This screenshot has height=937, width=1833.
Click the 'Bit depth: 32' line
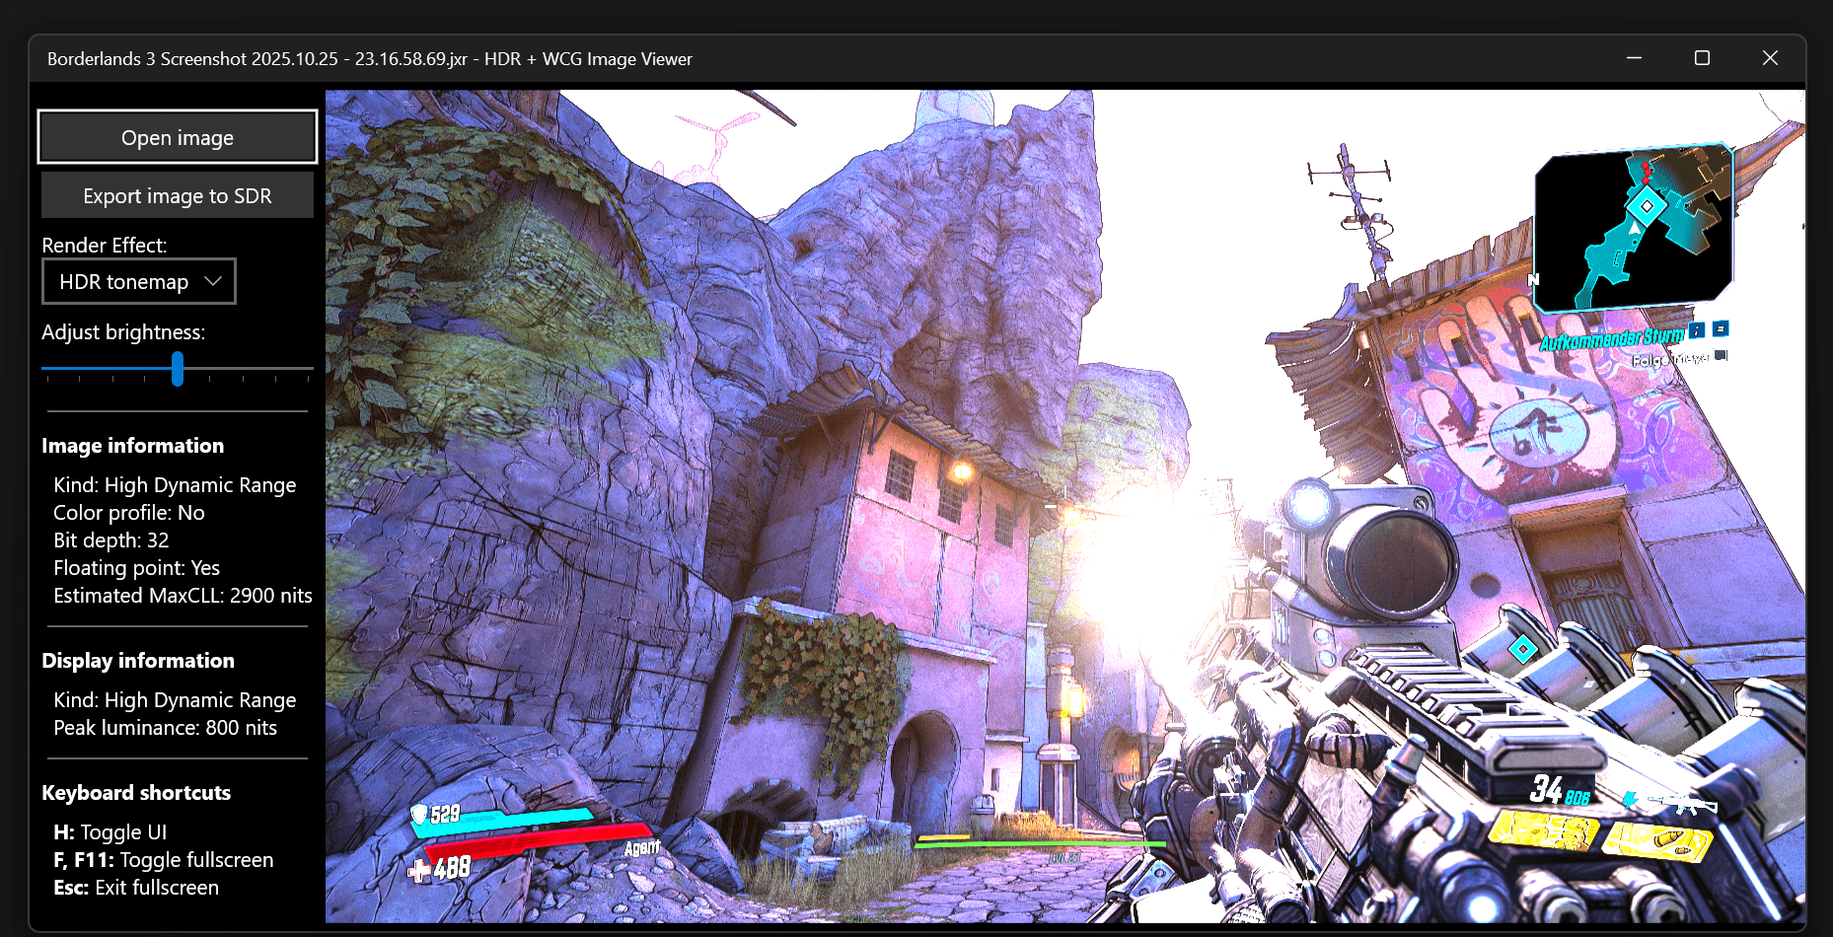tap(111, 541)
